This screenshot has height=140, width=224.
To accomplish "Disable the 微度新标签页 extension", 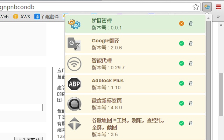I will (x=182, y=103).
